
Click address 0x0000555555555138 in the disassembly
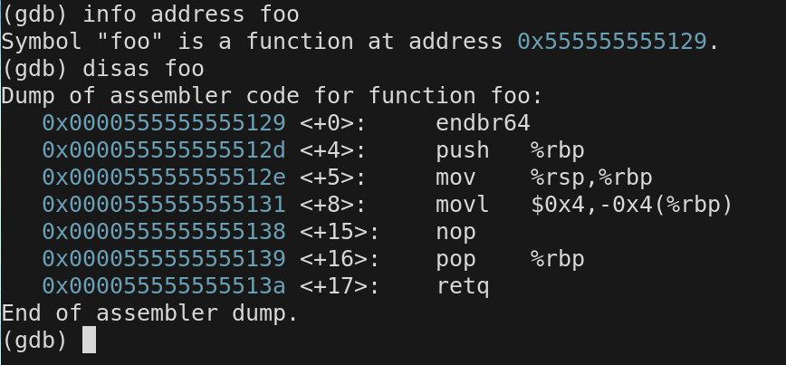tap(163, 232)
